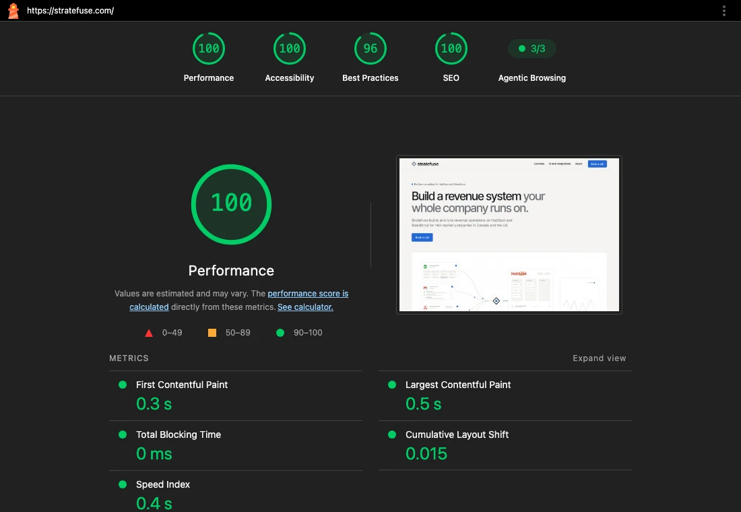The image size is (741, 512).
Task: Jump to SEO score gauge
Action: point(451,49)
